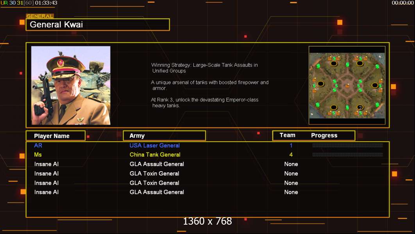This screenshot has width=415, height=234.
Task: Select the Army column header
Action: [165, 136]
